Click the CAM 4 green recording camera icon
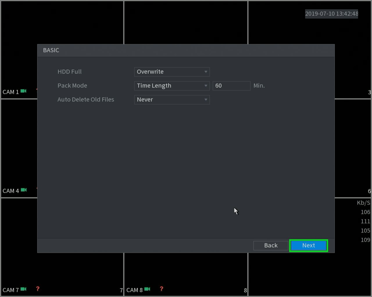This screenshot has height=297, width=372. point(24,190)
